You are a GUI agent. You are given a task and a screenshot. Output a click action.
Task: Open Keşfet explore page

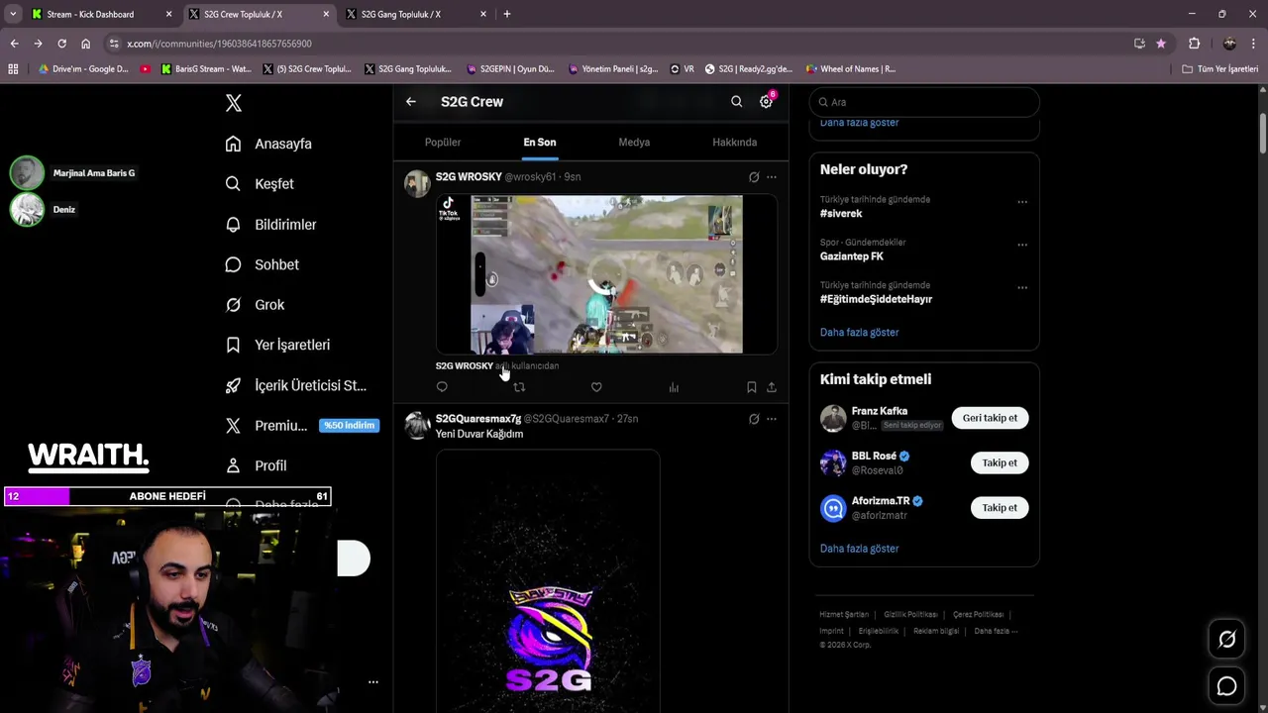pos(260,184)
